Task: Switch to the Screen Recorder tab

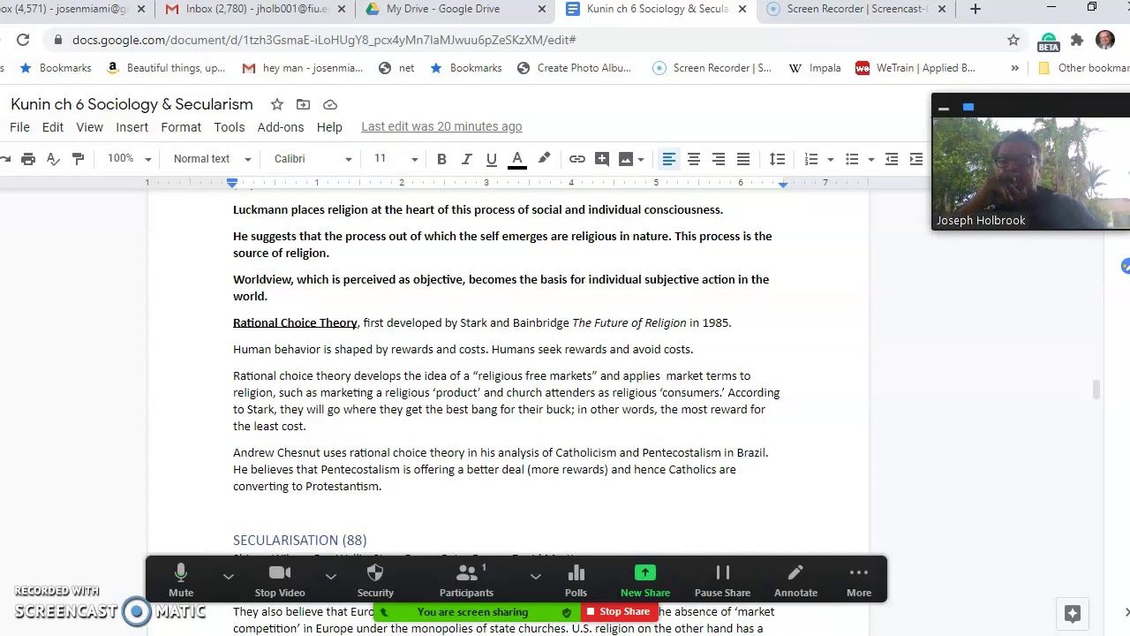Action: 855,9
